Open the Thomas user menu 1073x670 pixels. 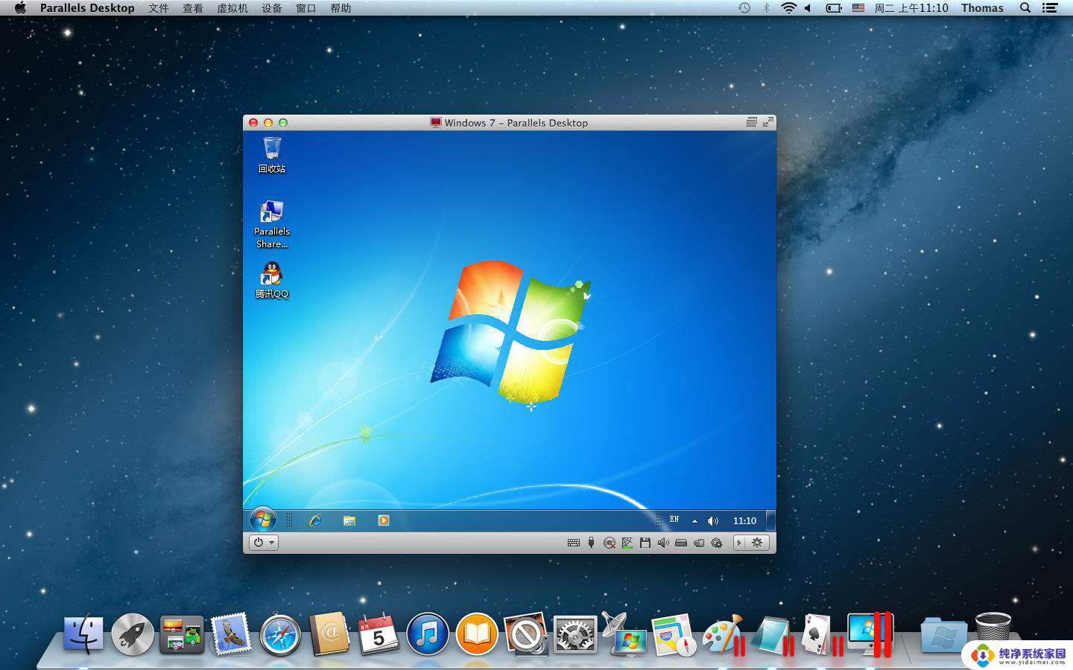tap(982, 8)
